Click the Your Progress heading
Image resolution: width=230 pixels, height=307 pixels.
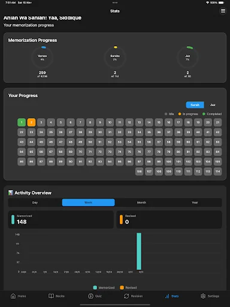(x=23, y=95)
